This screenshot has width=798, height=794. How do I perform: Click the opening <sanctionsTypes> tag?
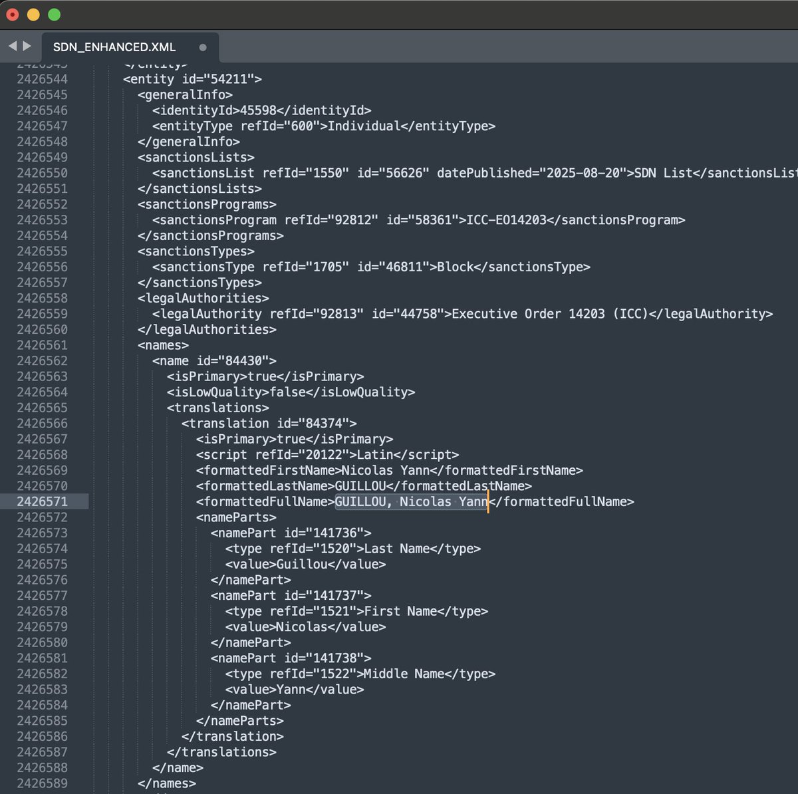pyautogui.click(x=196, y=251)
